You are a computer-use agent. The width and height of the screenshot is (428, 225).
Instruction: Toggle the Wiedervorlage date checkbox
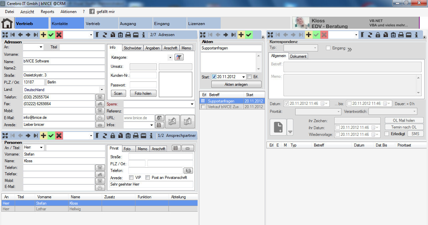(338, 135)
